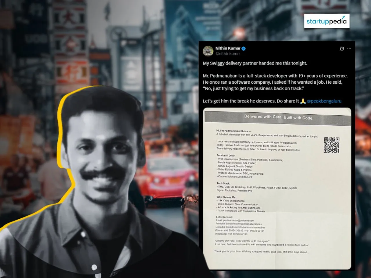Click Nithin Kumar's profile avatar
The image size is (371, 278).
[x=208, y=51]
